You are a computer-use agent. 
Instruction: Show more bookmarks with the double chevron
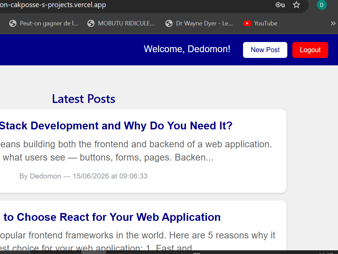[x=333, y=23]
